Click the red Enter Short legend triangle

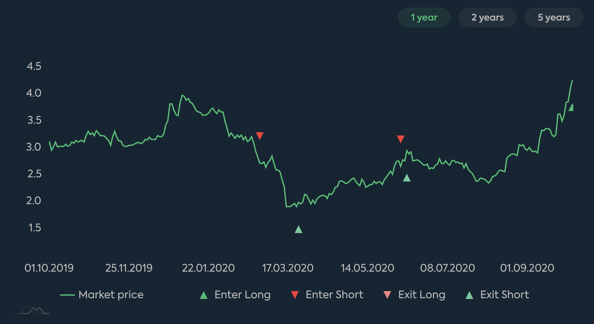295,295
